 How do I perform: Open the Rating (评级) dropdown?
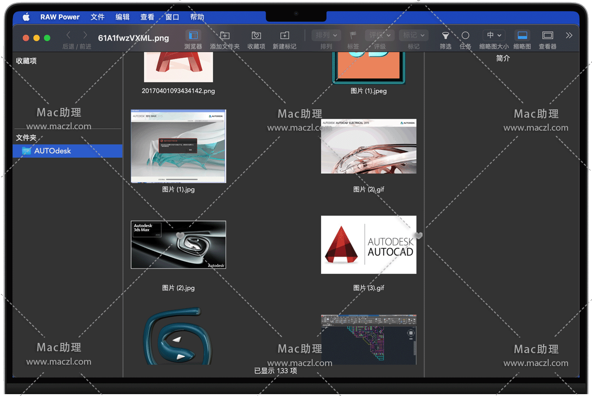tap(380, 36)
